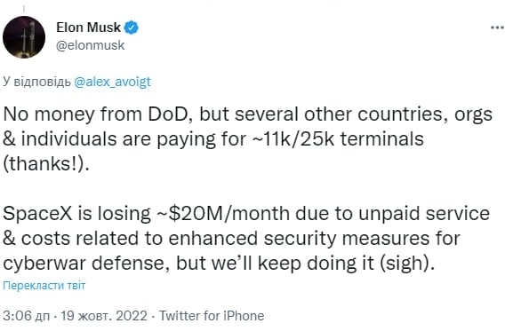Click the У відповідь reply label

click(x=36, y=82)
